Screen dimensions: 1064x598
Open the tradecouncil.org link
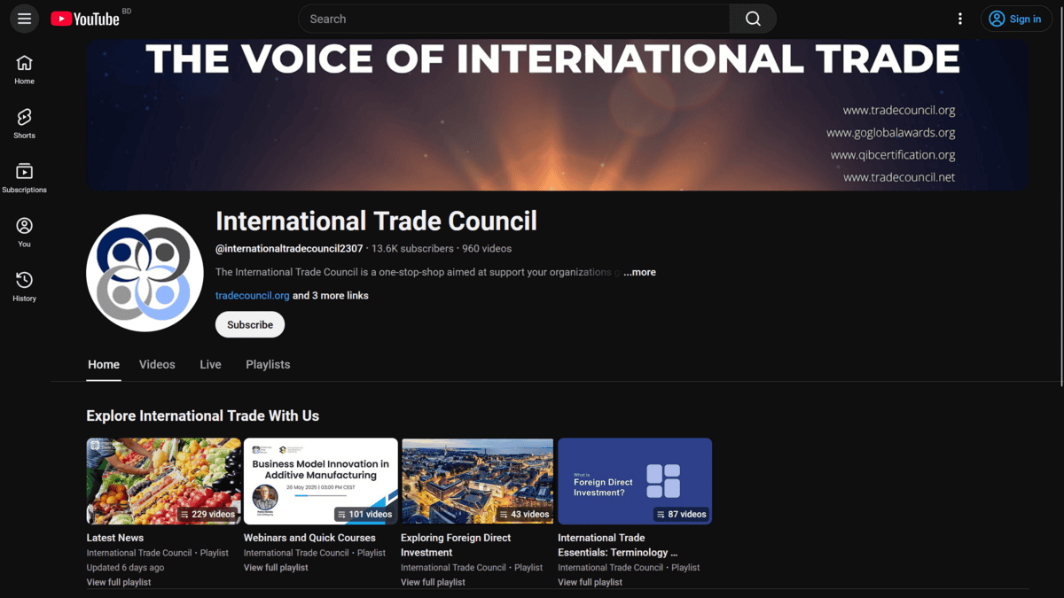252,295
